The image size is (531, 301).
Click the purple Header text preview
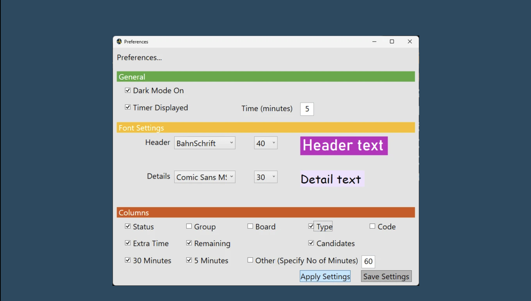pos(344,146)
